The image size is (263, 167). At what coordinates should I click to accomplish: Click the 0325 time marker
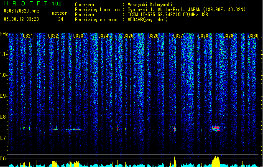[128, 36]
